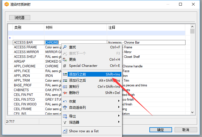The width and height of the screenshot is (202, 137).
Task: Select the ACCESS.BAR category cell
Action: (29, 42)
